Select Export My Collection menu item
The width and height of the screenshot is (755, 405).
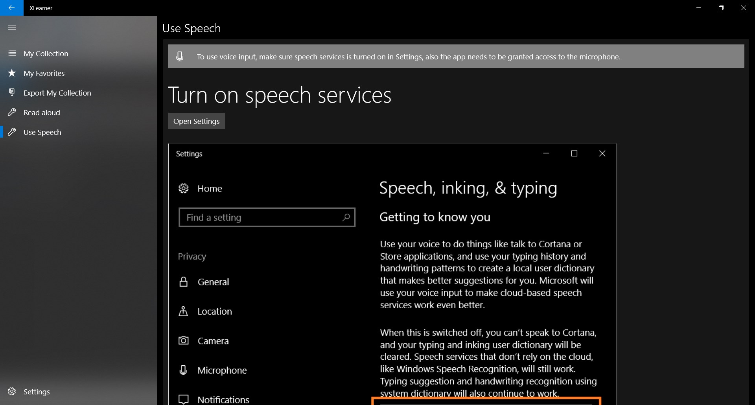(x=57, y=93)
